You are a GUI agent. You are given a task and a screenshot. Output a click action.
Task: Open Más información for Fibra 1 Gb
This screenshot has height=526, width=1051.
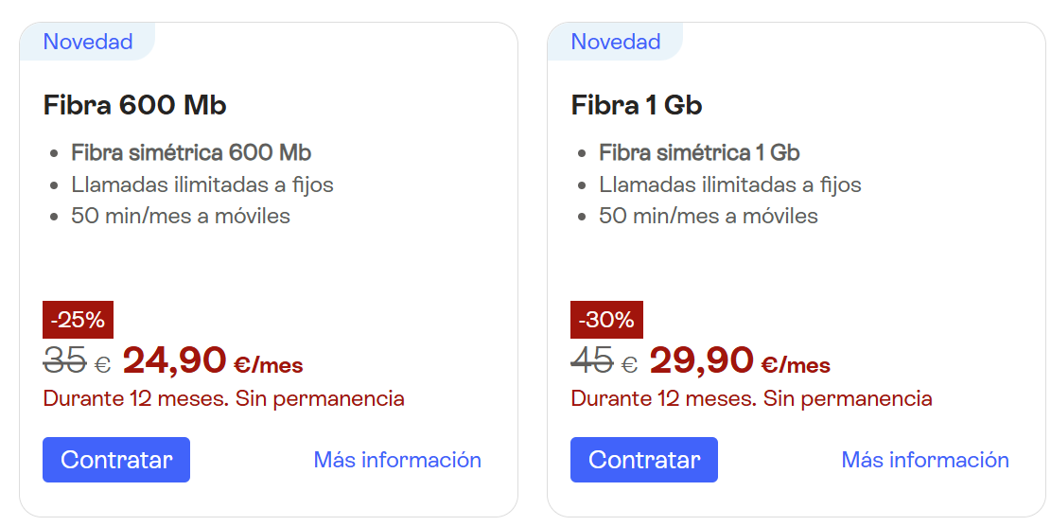pos(925,460)
